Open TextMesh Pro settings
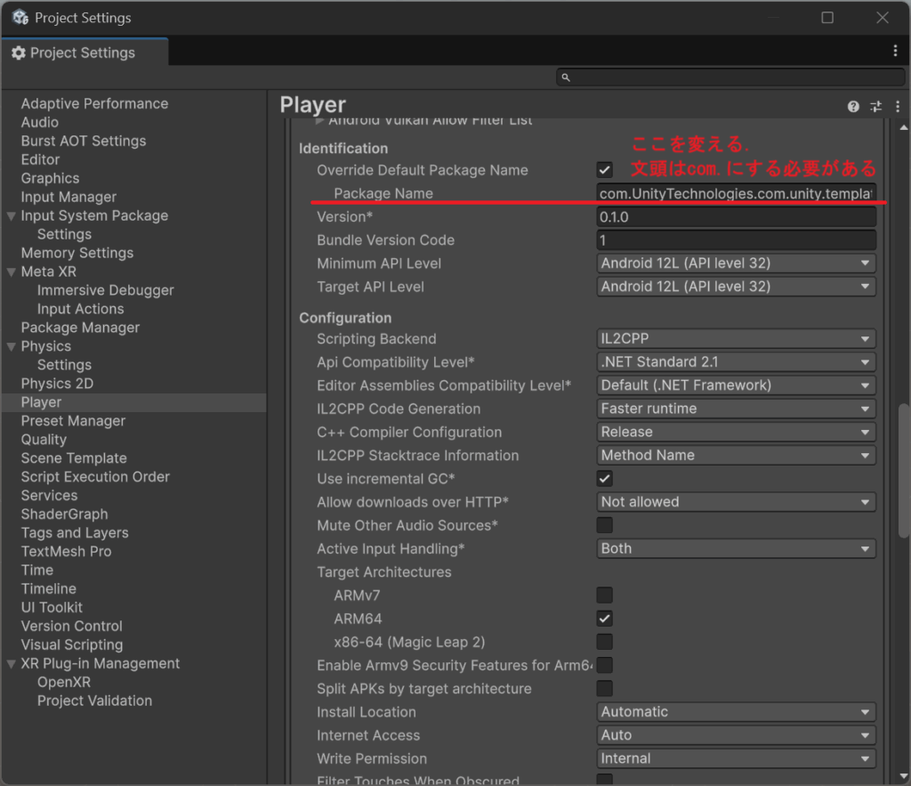 pyautogui.click(x=66, y=551)
